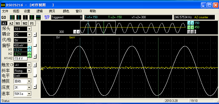219x104 pixels.
Task: Open the Rising slope dropdown
Action: tap(29, 71)
